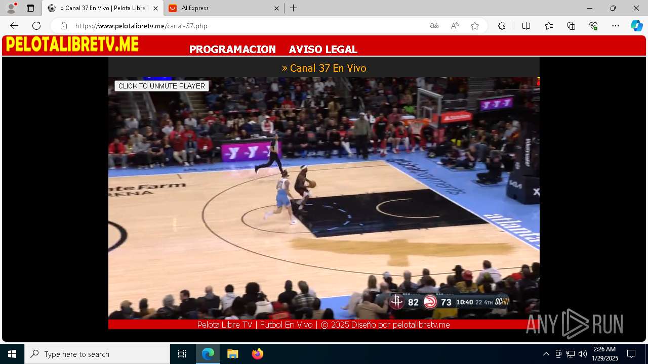The width and height of the screenshot is (648, 364).
Task: Open network status tray icon
Action: click(571, 354)
